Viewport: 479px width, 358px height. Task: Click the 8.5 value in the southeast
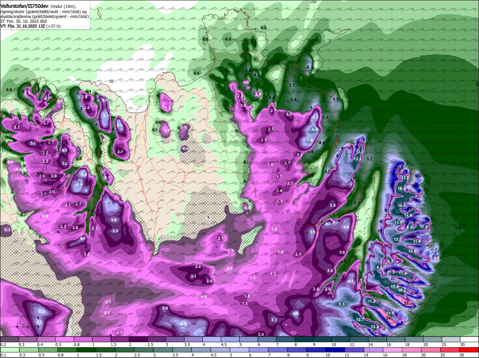[x=342, y=304]
